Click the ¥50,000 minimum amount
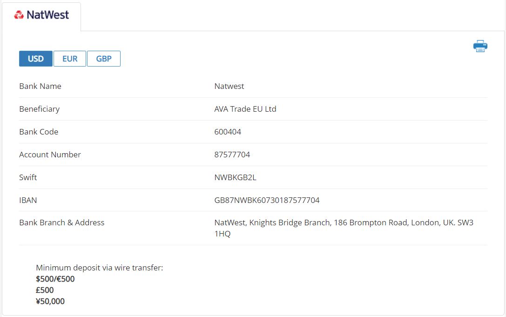This screenshot has width=506, height=317. tap(50, 301)
